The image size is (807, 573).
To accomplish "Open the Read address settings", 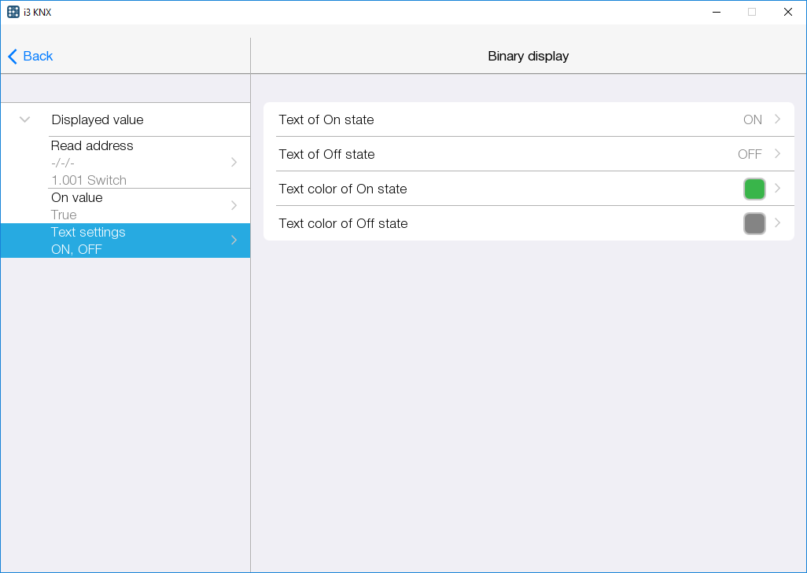I will coord(126,162).
